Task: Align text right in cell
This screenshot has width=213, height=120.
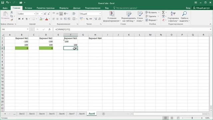Action: coord(61,19)
